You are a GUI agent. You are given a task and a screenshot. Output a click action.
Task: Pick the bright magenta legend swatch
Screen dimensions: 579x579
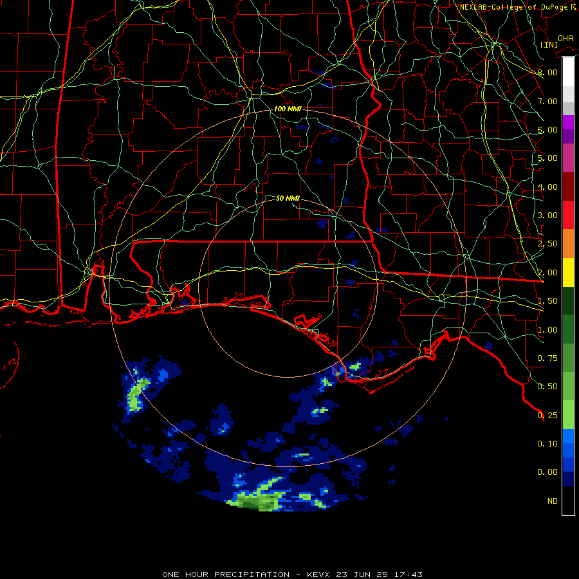tap(568, 122)
